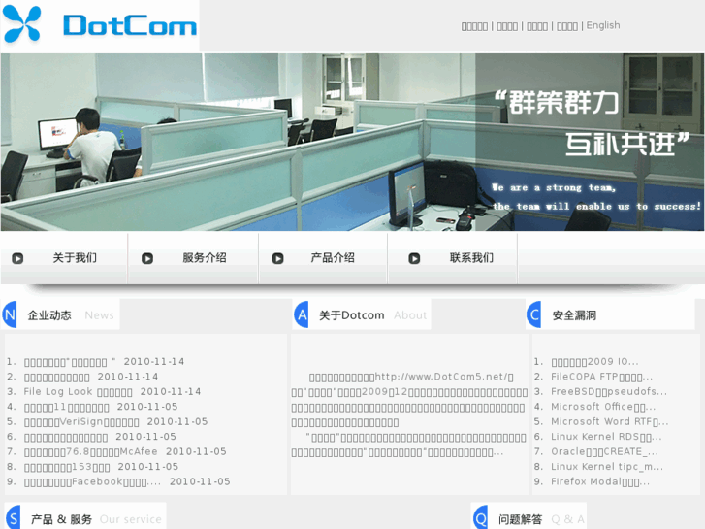The height and width of the screenshot is (529, 705).
Task: Click the blue Q icon for 问题解答
Action: 480,517
